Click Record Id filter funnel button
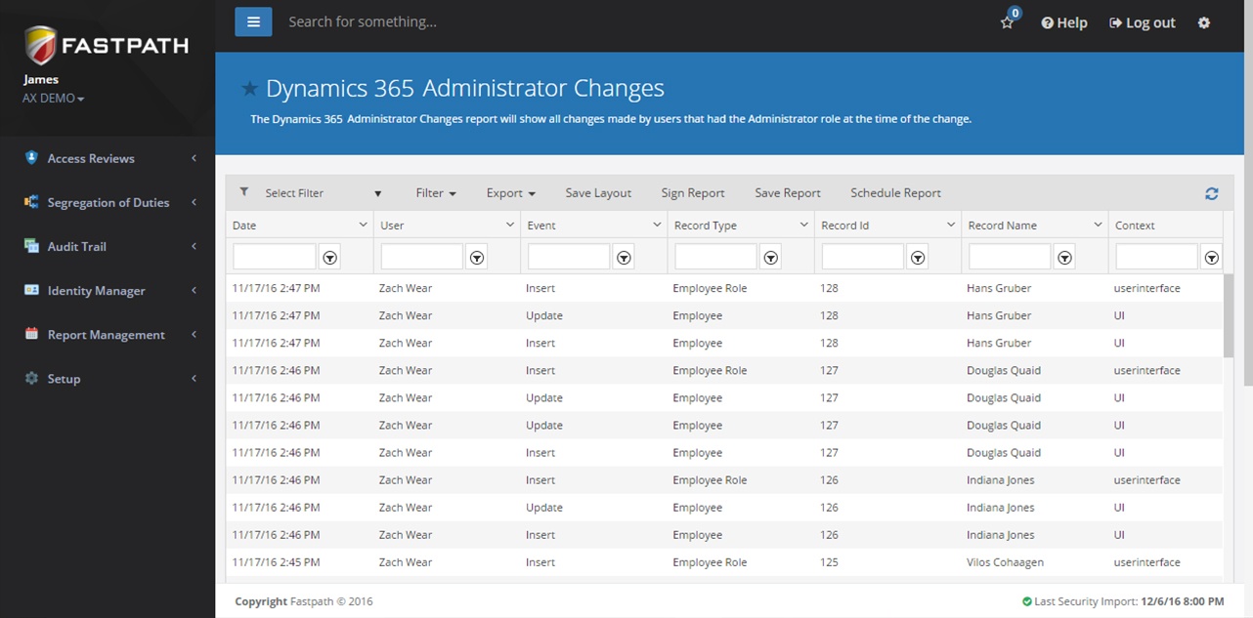Image resolution: width=1253 pixels, height=618 pixels. (918, 258)
